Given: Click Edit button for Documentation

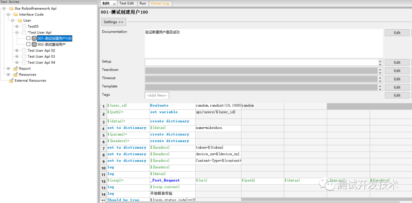Looking at the screenshot, I should coord(397,32).
